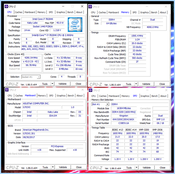The height and width of the screenshot is (174, 175).
Task: Open Tools dropdown arrow in CPU window
Action: (x=52, y=84)
